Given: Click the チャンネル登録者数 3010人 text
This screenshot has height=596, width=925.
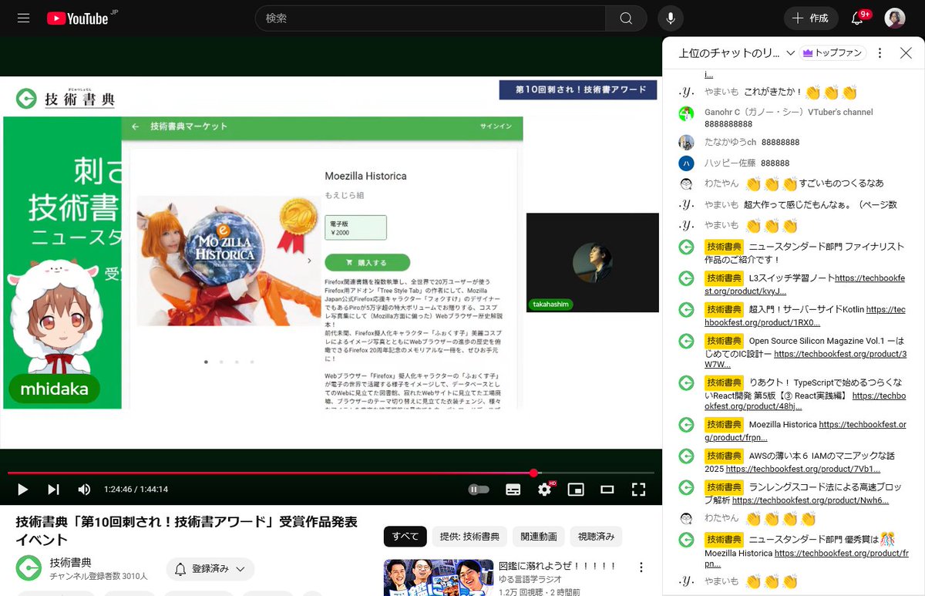Looking at the screenshot, I should [99, 576].
